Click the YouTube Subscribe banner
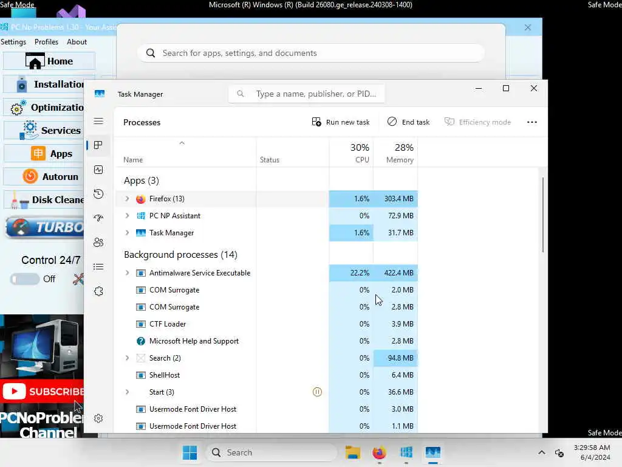 tap(42, 392)
